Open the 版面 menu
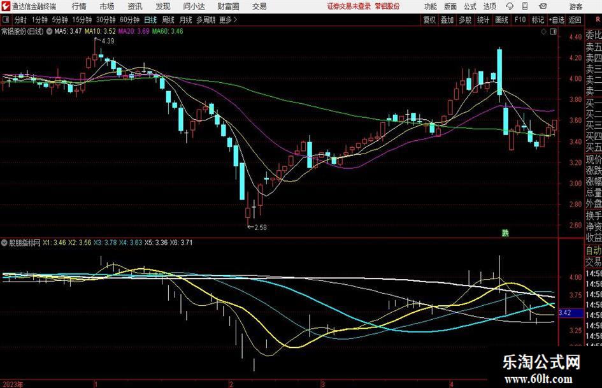 (x=450, y=6)
